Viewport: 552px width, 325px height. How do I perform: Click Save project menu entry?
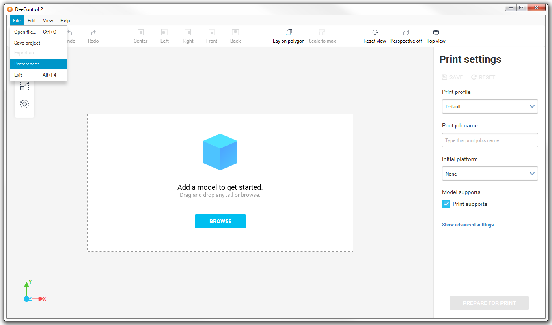[27, 43]
